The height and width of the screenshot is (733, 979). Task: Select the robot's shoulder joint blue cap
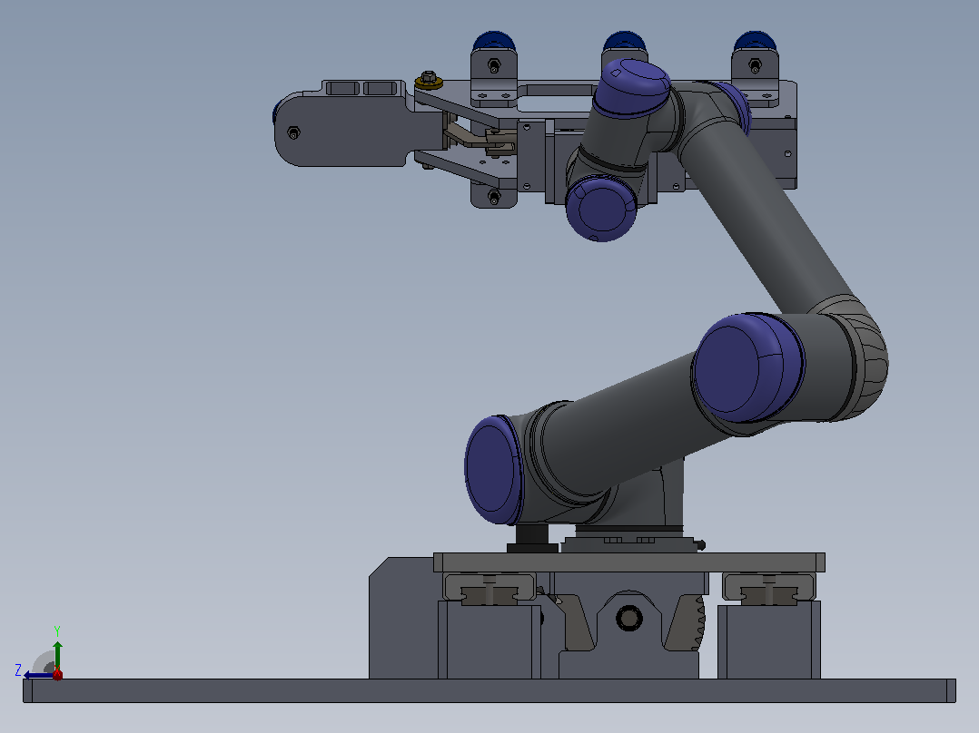point(494,470)
